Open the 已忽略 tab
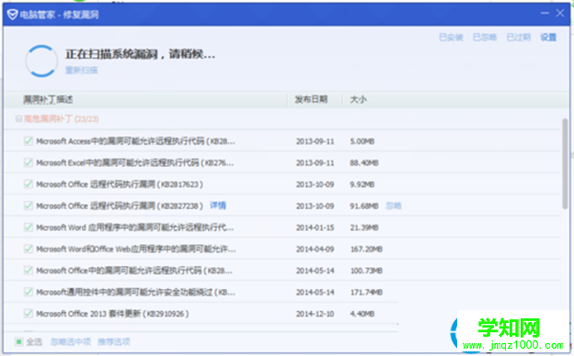This screenshot has width=574, height=356. click(x=485, y=38)
